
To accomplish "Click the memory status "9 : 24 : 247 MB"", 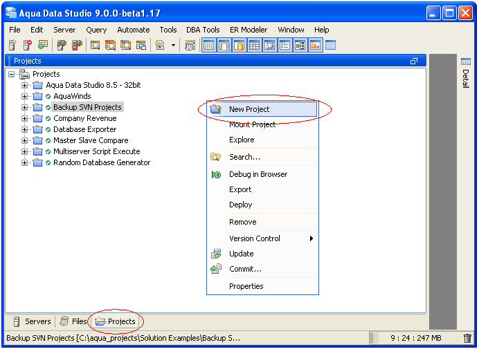I will tap(416, 338).
